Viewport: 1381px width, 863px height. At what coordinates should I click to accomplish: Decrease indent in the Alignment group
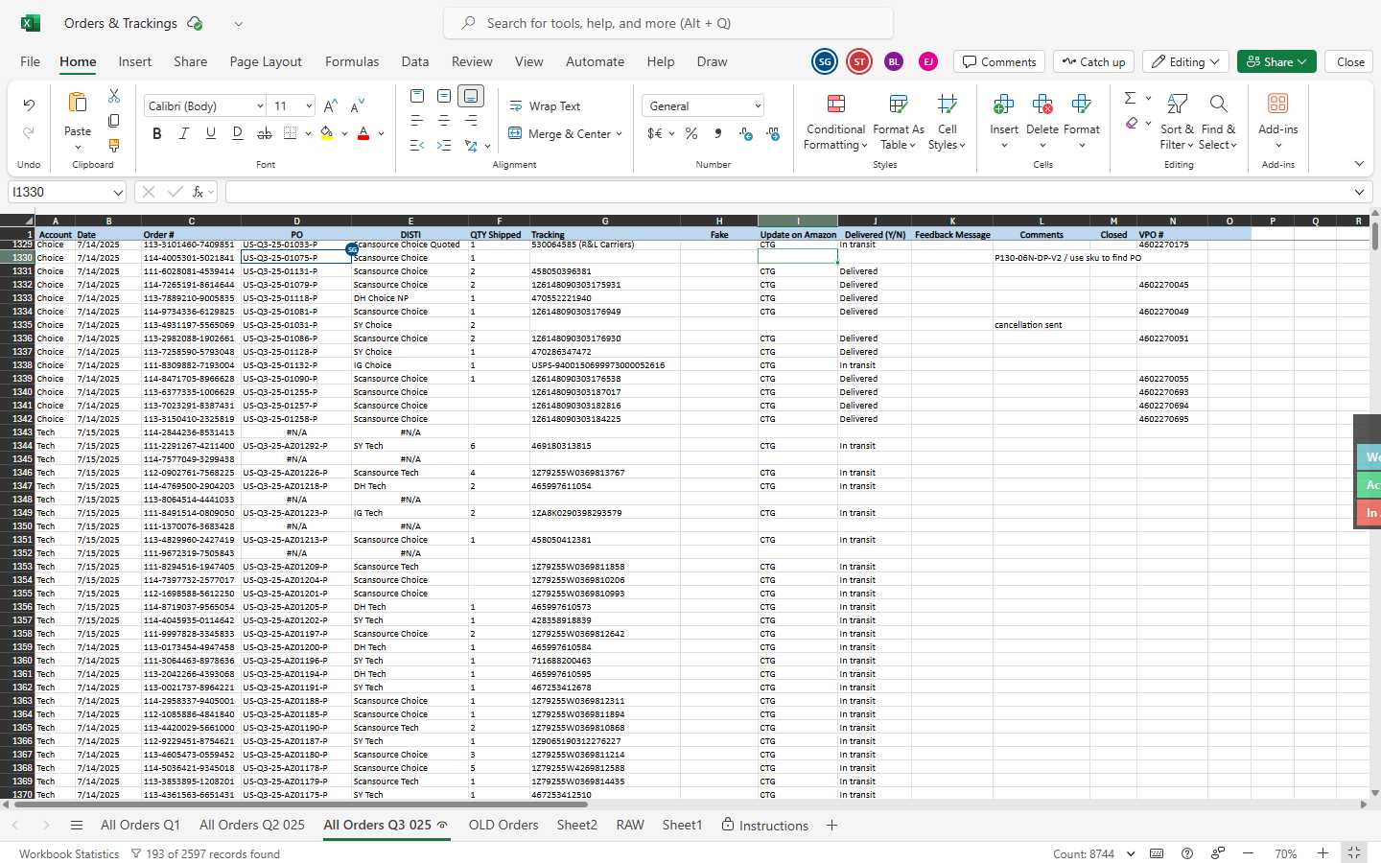coord(417,146)
